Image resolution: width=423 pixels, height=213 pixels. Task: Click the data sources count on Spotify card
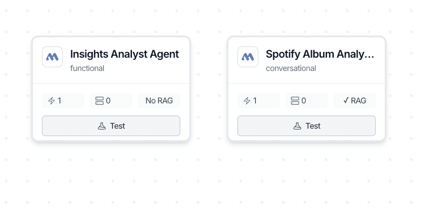(306, 101)
